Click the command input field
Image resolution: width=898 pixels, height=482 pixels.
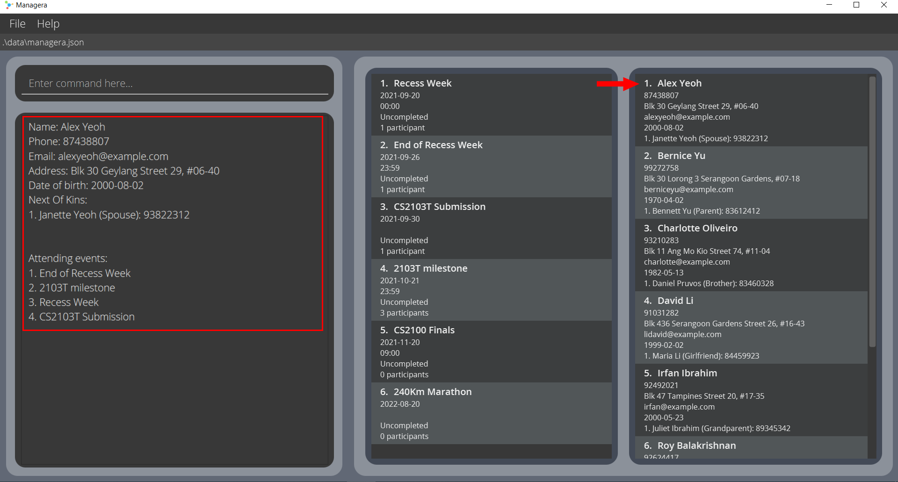[x=174, y=83]
